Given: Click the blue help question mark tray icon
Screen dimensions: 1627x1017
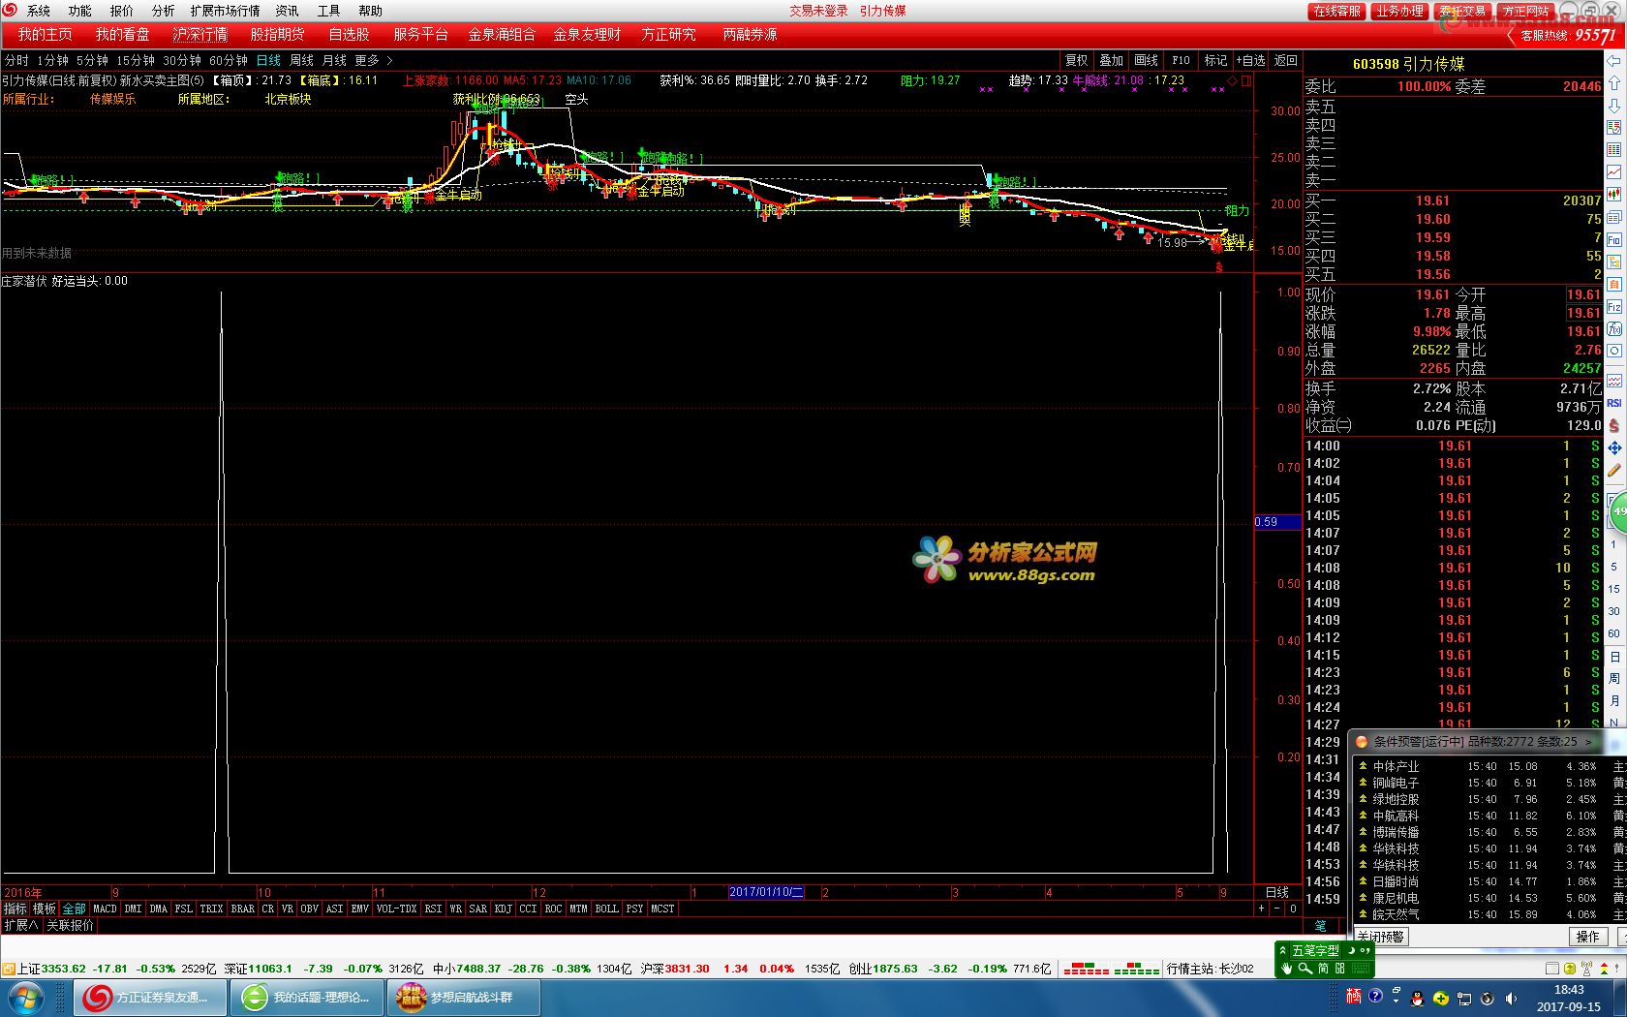Looking at the screenshot, I should [1375, 998].
